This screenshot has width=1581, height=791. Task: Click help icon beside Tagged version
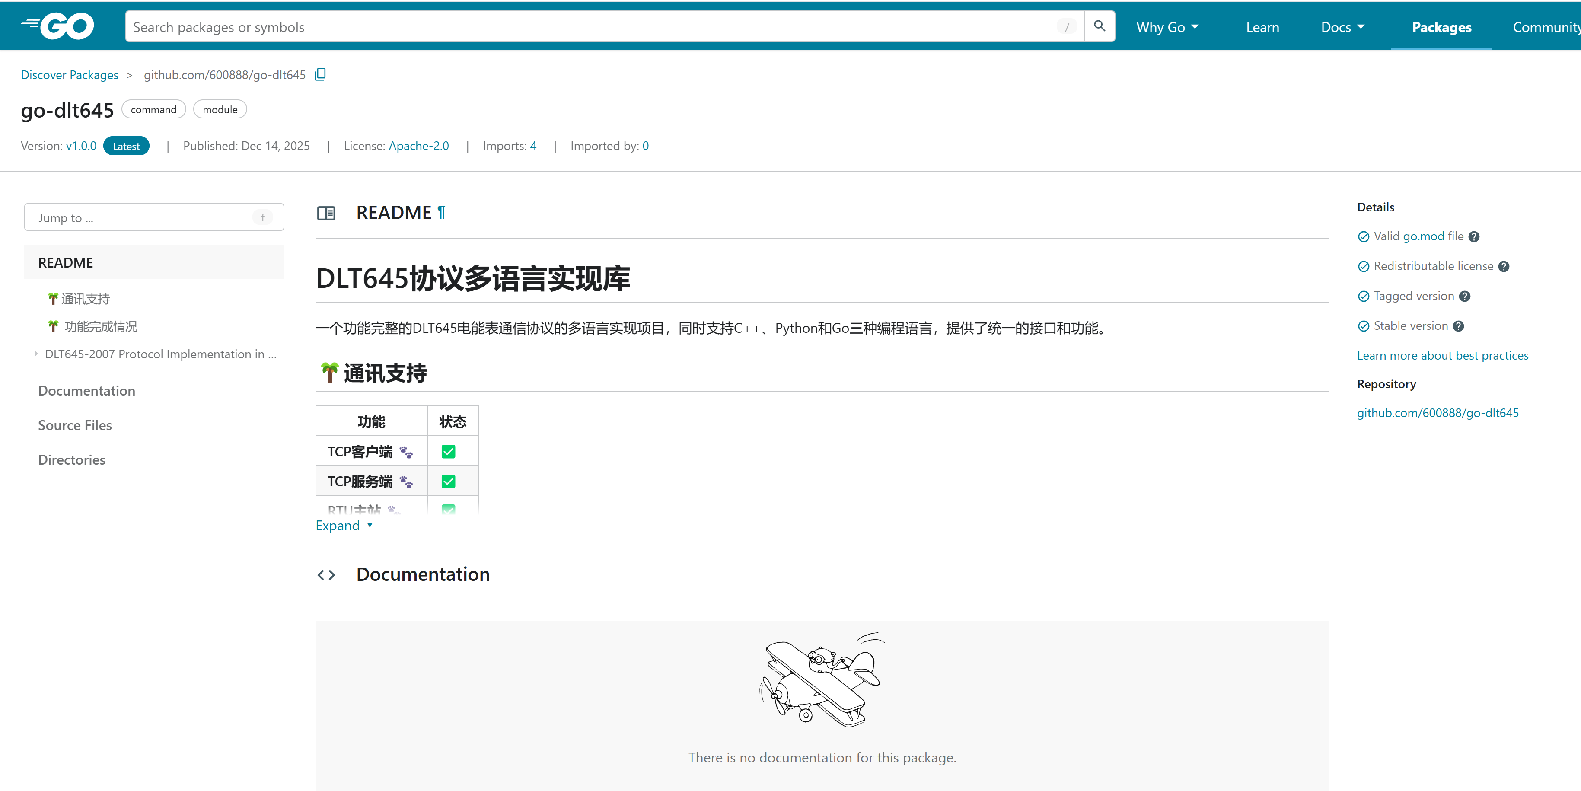coord(1465,297)
